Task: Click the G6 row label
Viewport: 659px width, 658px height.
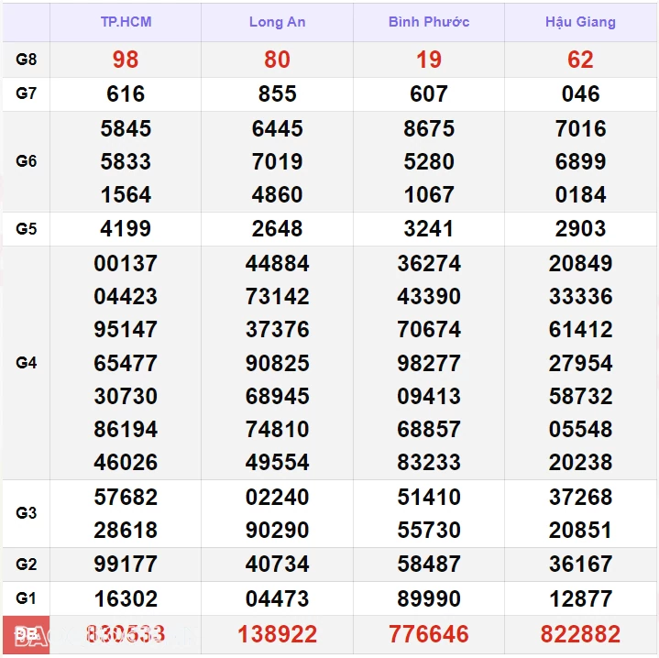Action: pyautogui.click(x=27, y=161)
